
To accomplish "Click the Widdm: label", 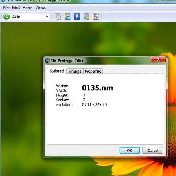I will (63, 86).
